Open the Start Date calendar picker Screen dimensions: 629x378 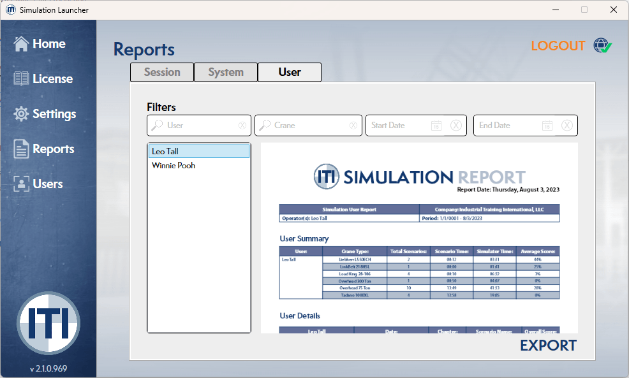tap(436, 125)
